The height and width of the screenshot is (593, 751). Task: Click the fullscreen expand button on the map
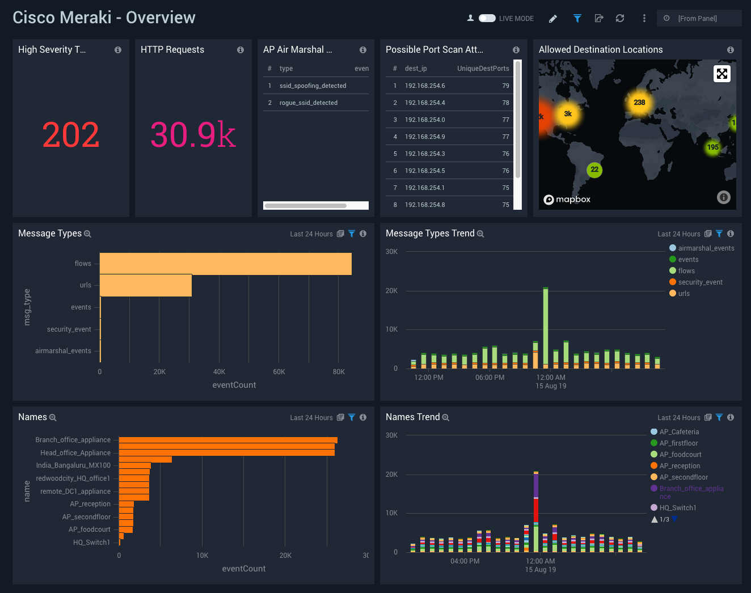(722, 73)
